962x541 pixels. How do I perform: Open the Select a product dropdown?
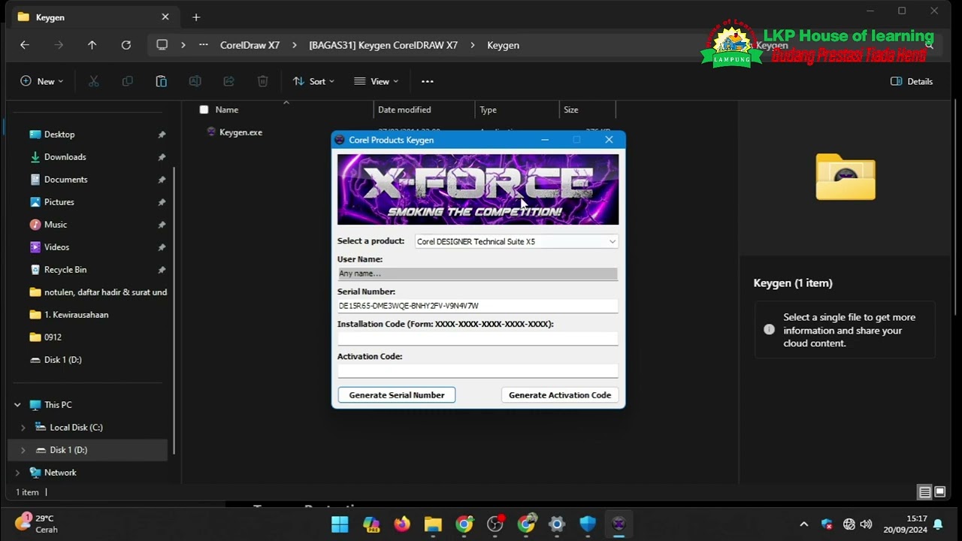click(516, 241)
